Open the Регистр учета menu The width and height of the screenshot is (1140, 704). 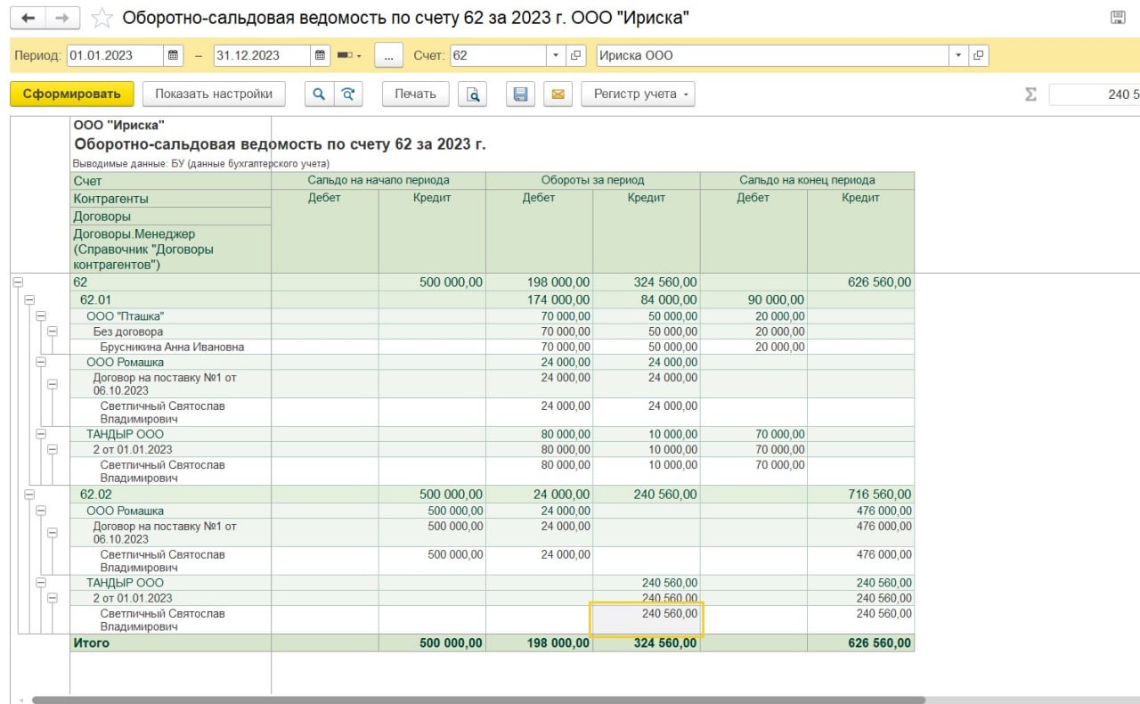click(x=638, y=94)
